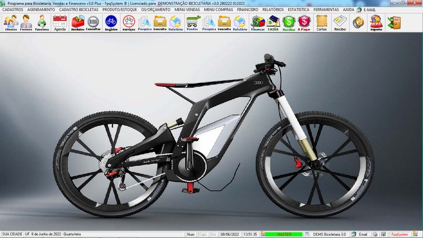Click the SUA CIDADE - UF date text
Screen dimensions: 423x238
42,234
